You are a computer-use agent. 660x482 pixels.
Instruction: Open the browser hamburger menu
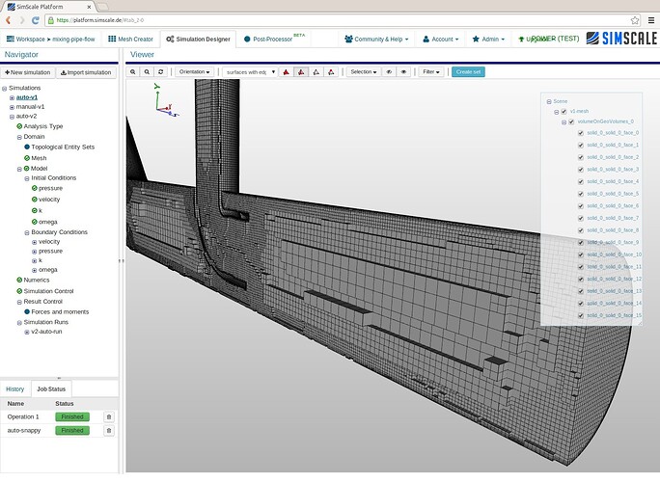[x=650, y=20]
